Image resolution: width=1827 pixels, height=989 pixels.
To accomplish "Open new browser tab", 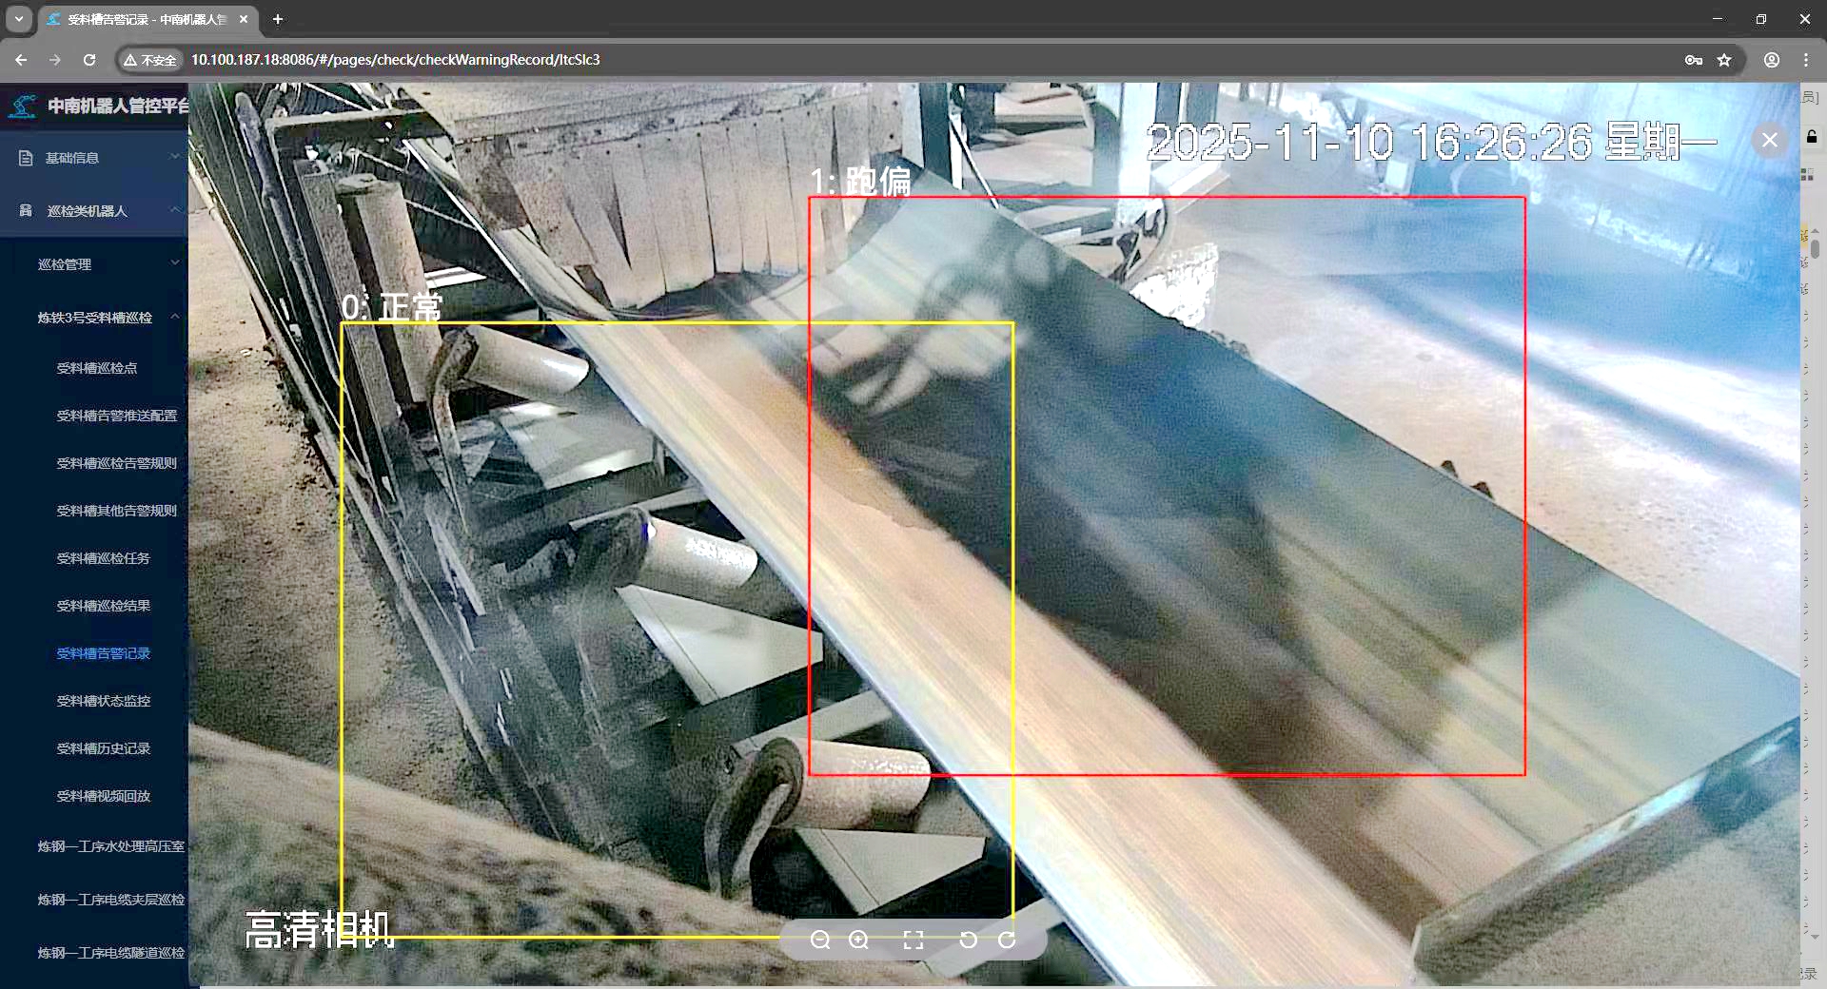I will (278, 19).
